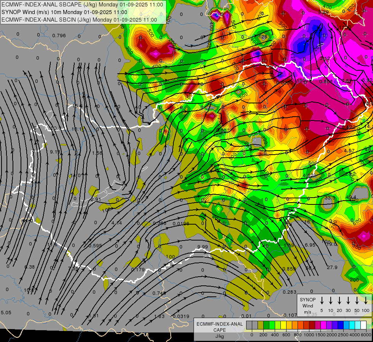Click the SBCIN header line
This screenshot has width=373, height=342.
click(79, 20)
